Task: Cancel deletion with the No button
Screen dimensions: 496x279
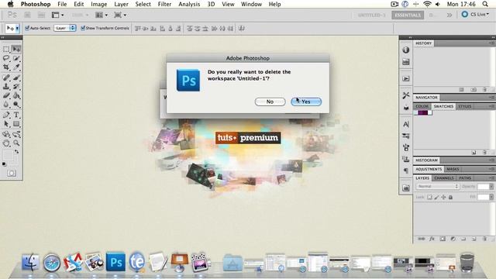Action: coord(270,102)
